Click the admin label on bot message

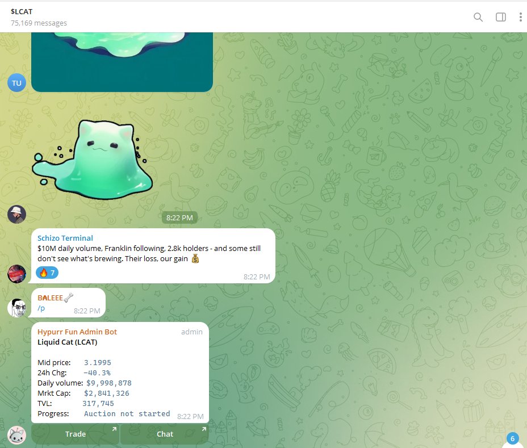coord(192,332)
